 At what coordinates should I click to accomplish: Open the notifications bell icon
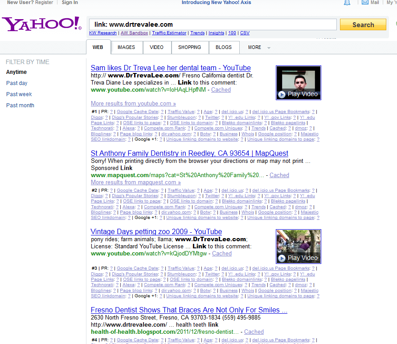pyautogui.click(x=347, y=3)
